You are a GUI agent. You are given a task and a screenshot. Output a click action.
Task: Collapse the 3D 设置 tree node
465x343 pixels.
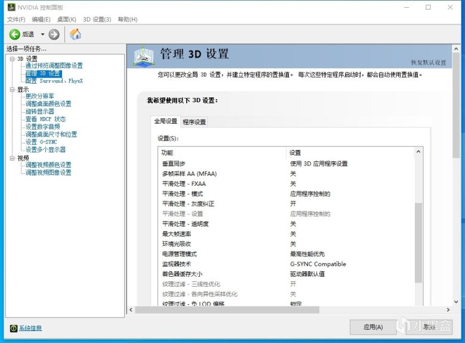click(12, 59)
